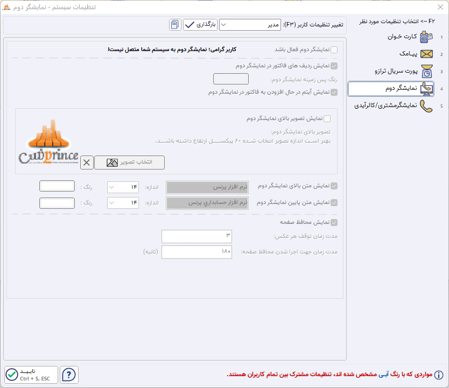
Task: Click the info icon beside the red note
Action: pos(438,375)
